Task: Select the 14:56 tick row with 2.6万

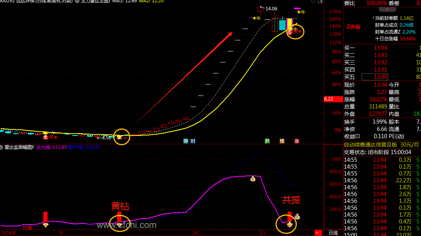Action: point(382,194)
